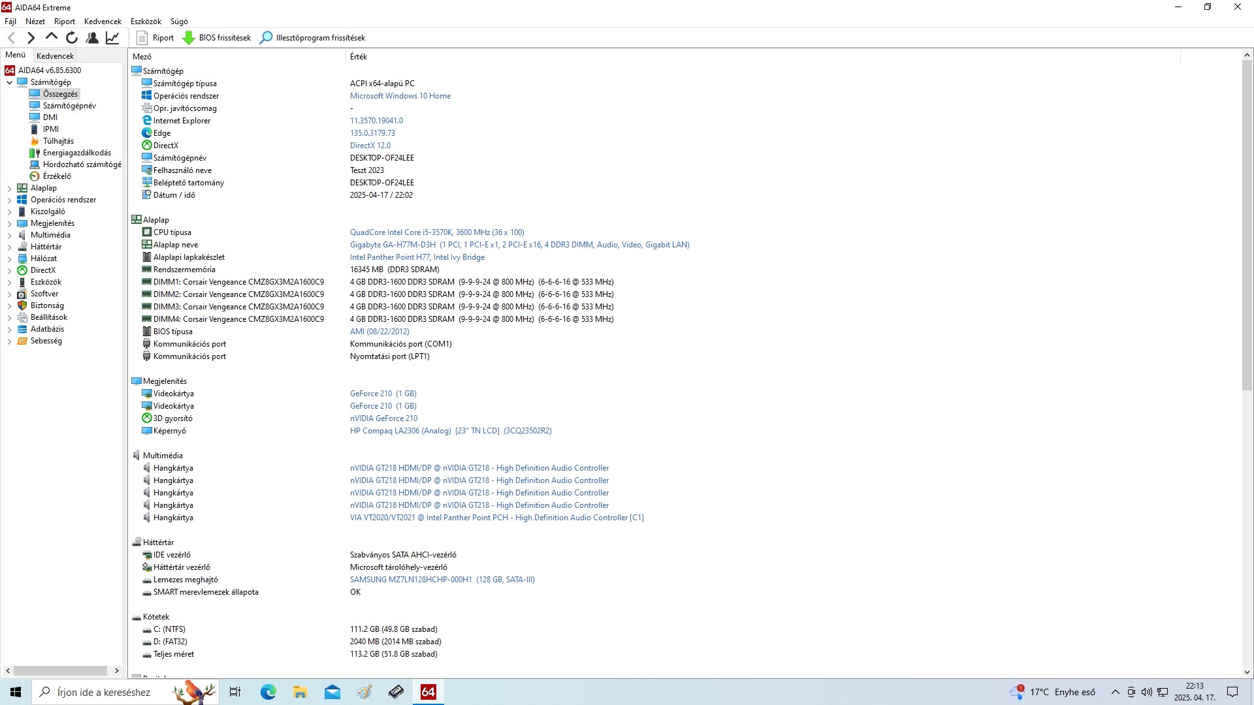Open Intel Panther Point H77 chipset link
Screen dimensions: 1254x705
click(x=417, y=257)
